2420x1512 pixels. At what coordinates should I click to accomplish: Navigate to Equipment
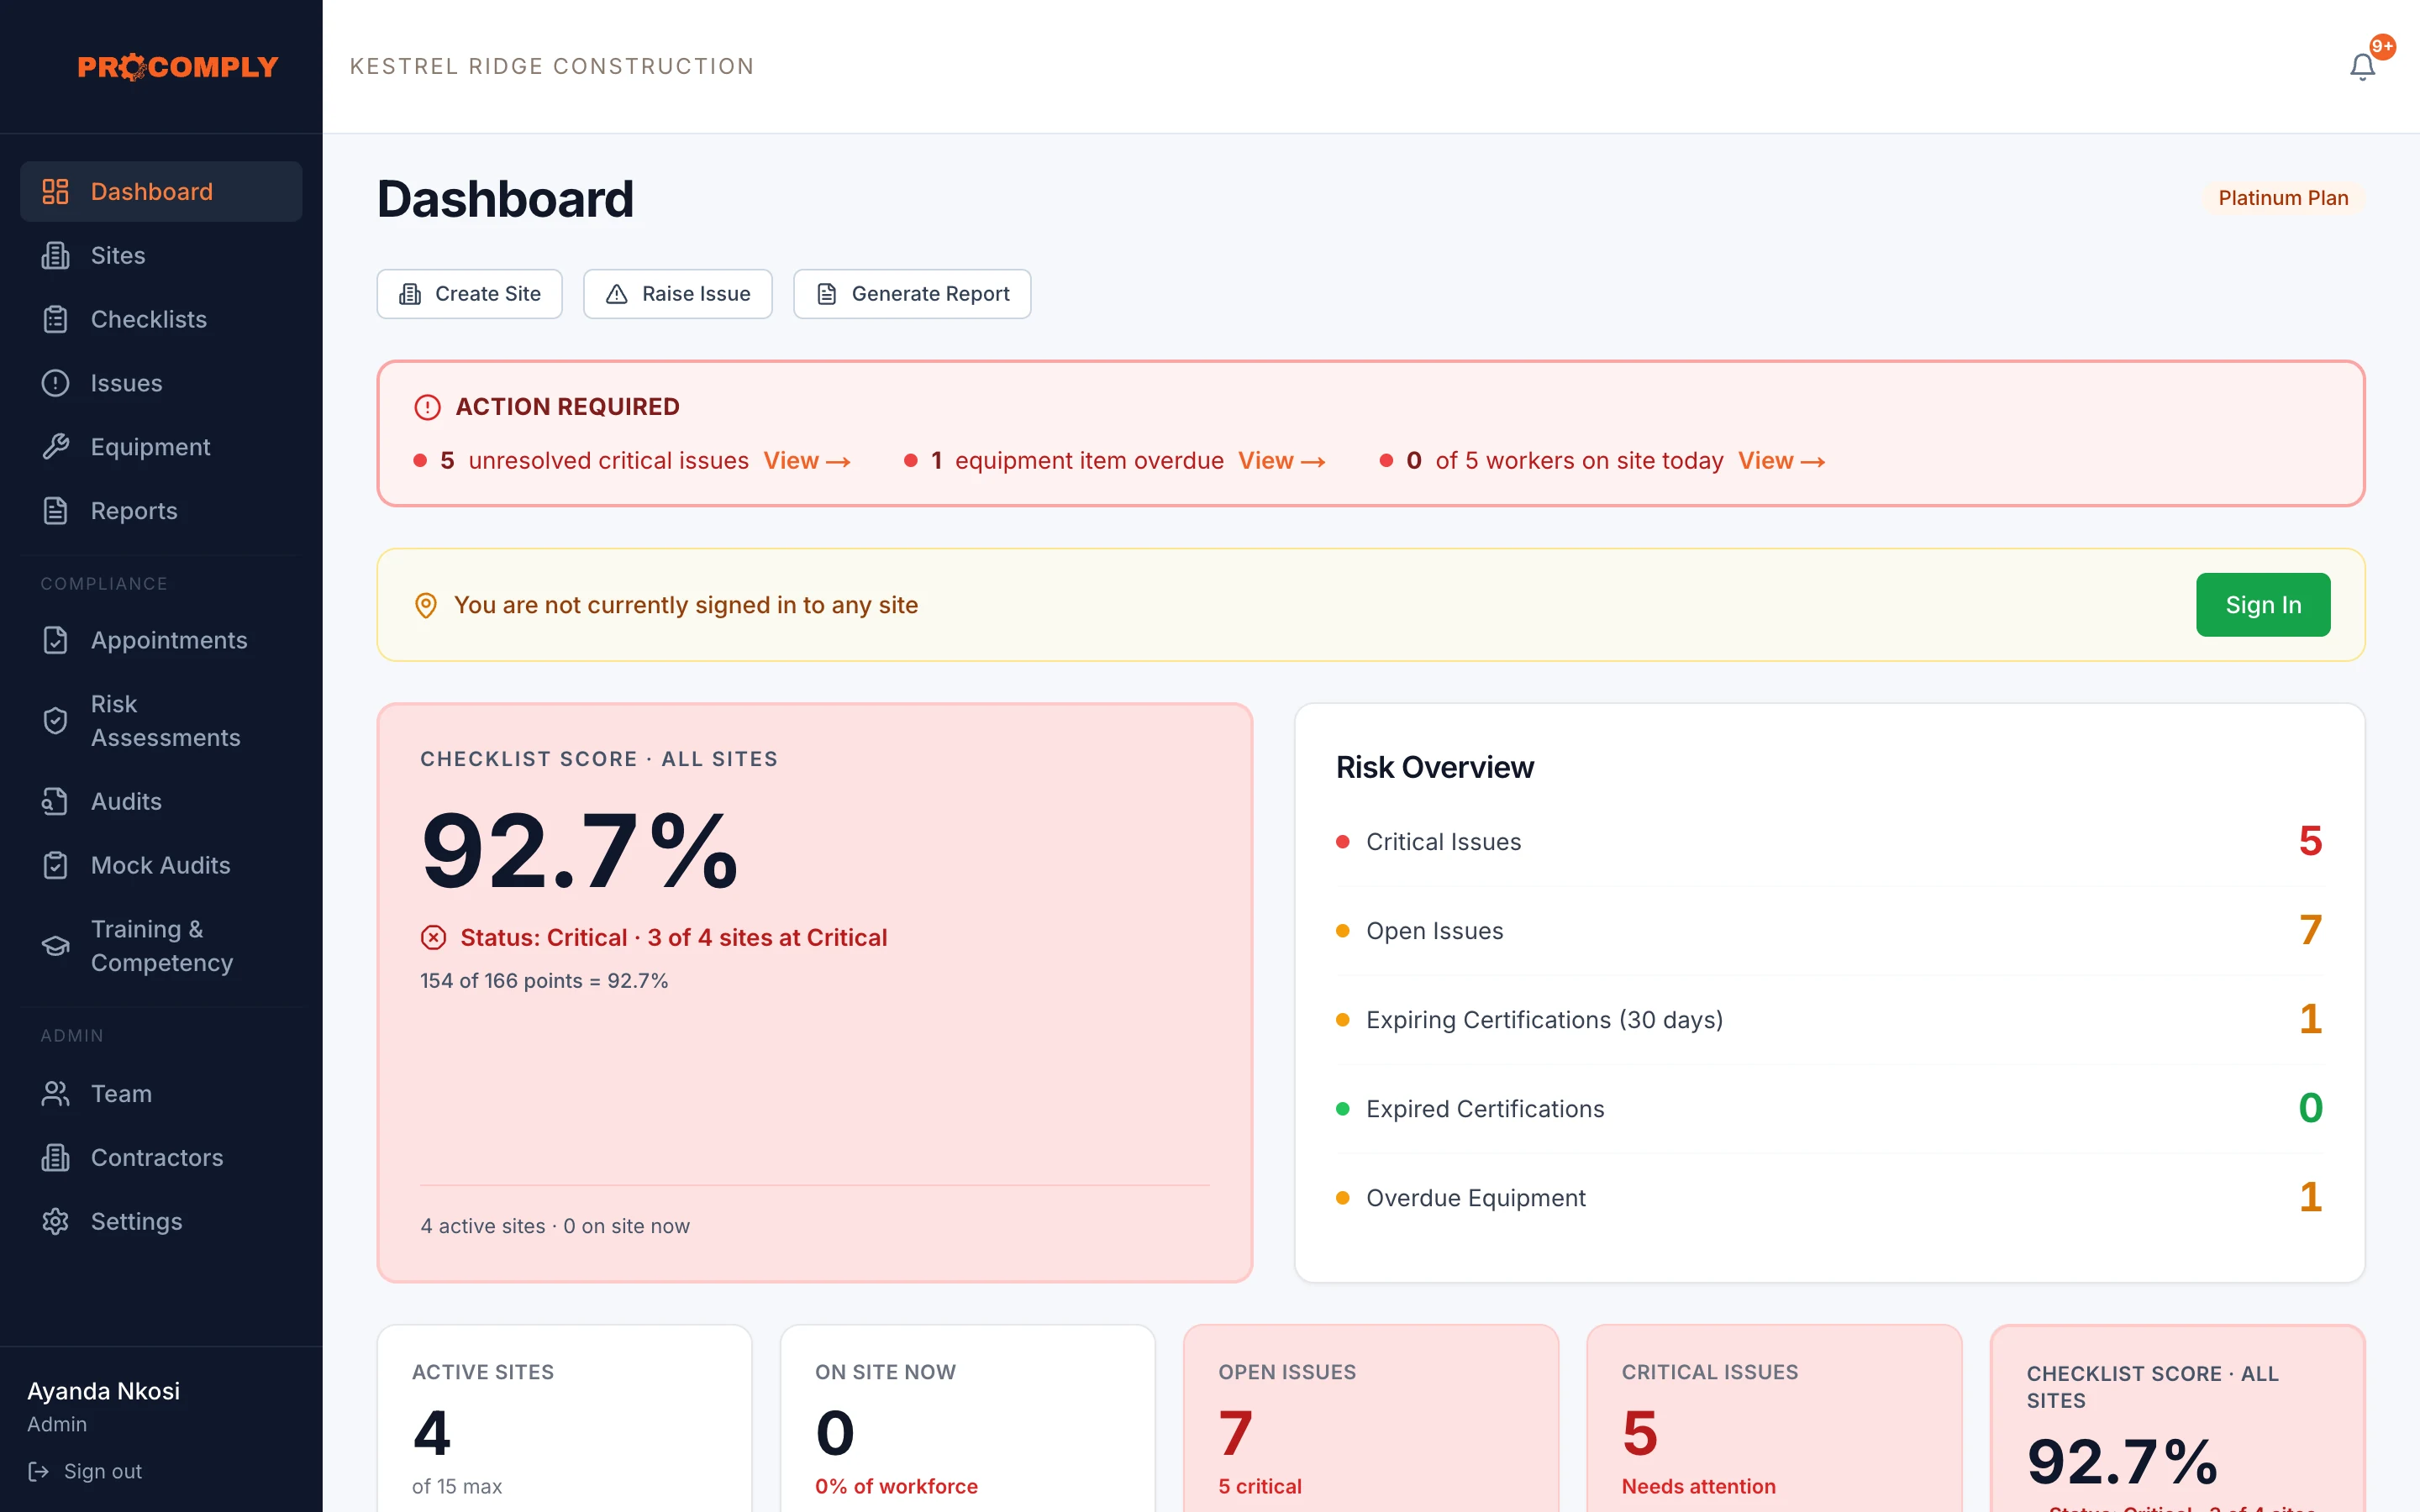pos(161,447)
